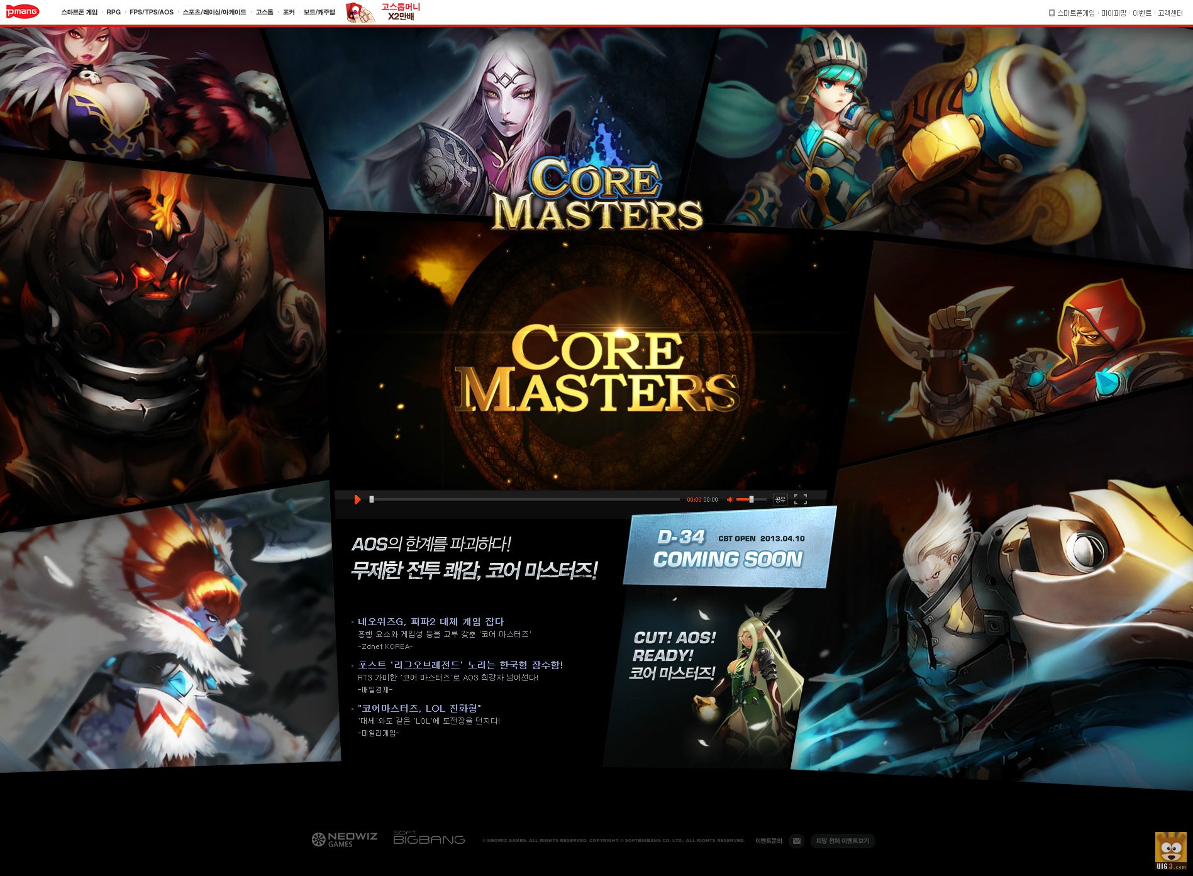Open the 스포츠/레이싱/아케이드 menu

click(x=214, y=13)
